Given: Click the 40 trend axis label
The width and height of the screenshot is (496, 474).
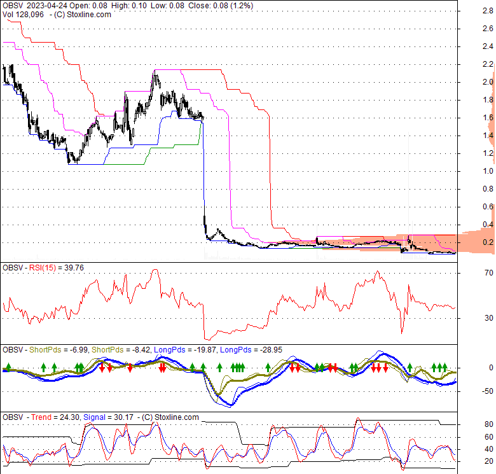Looking at the screenshot, I should click(489, 449).
